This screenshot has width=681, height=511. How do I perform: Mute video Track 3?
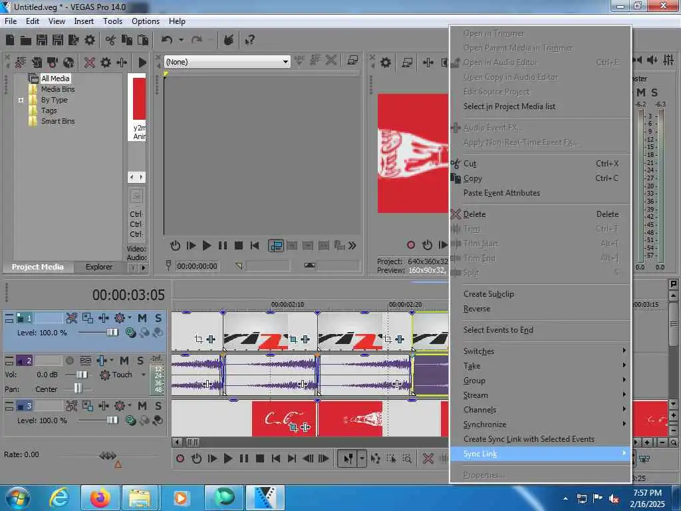coord(142,406)
